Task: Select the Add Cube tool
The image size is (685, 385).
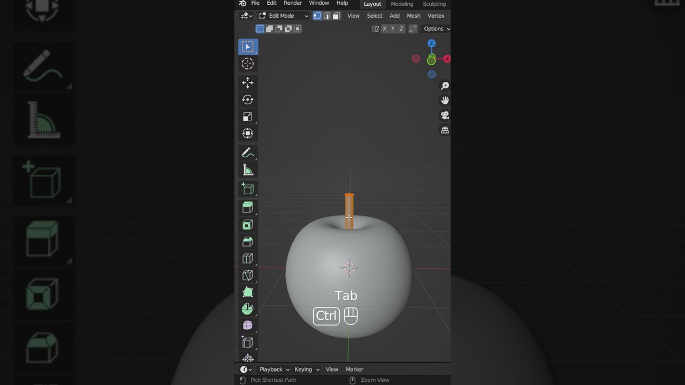Action: [248, 189]
